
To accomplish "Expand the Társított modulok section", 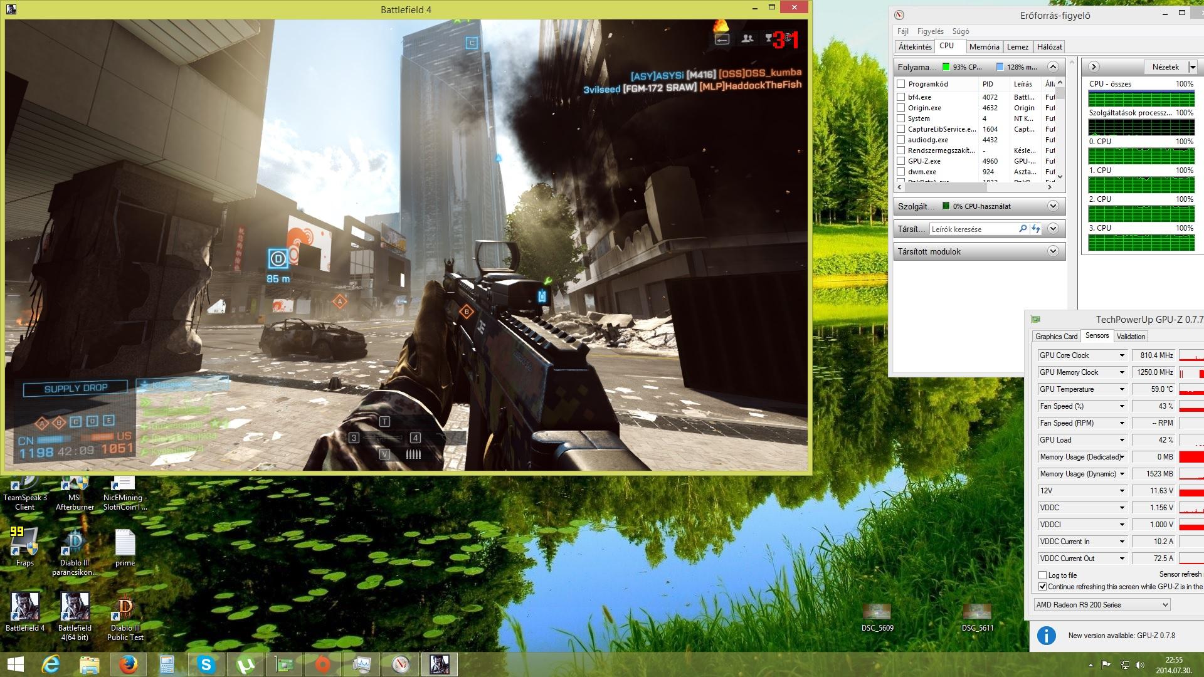I will (1053, 251).
